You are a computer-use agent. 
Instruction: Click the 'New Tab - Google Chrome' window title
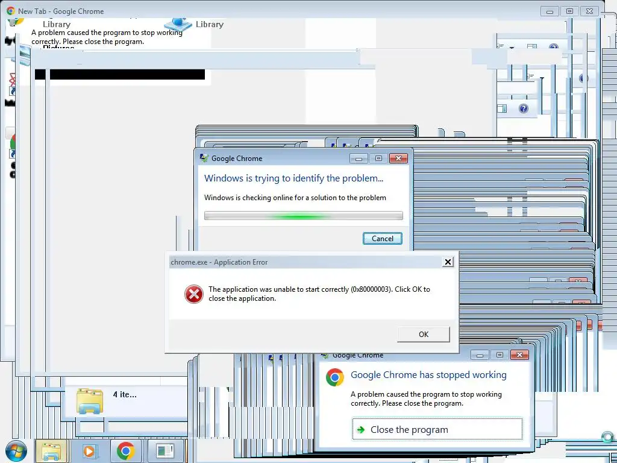[61, 11]
